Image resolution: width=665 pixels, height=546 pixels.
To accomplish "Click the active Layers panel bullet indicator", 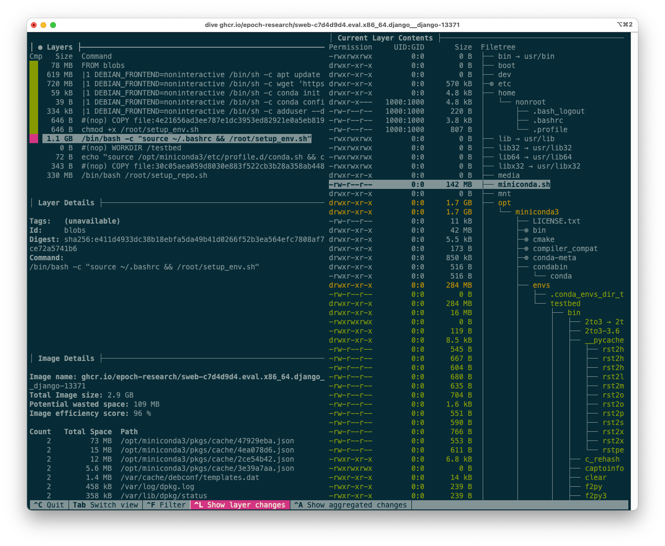I will click(x=40, y=47).
